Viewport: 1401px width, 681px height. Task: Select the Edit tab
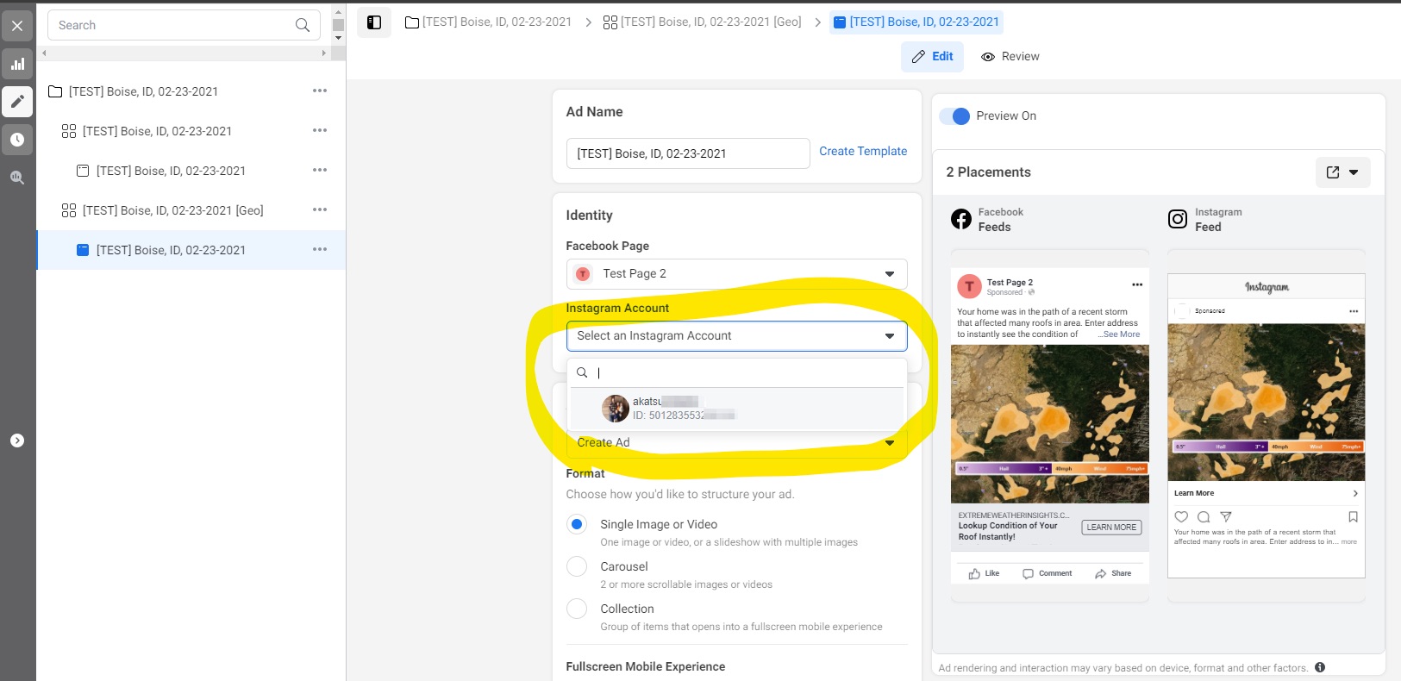pyautogui.click(x=932, y=57)
